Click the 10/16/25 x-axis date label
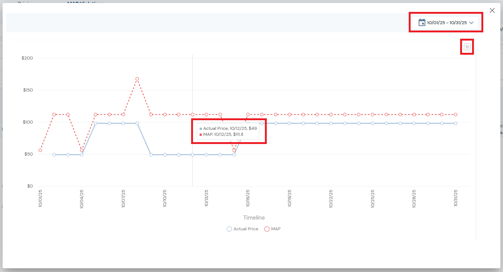The height and width of the screenshot is (272, 503). tap(248, 199)
